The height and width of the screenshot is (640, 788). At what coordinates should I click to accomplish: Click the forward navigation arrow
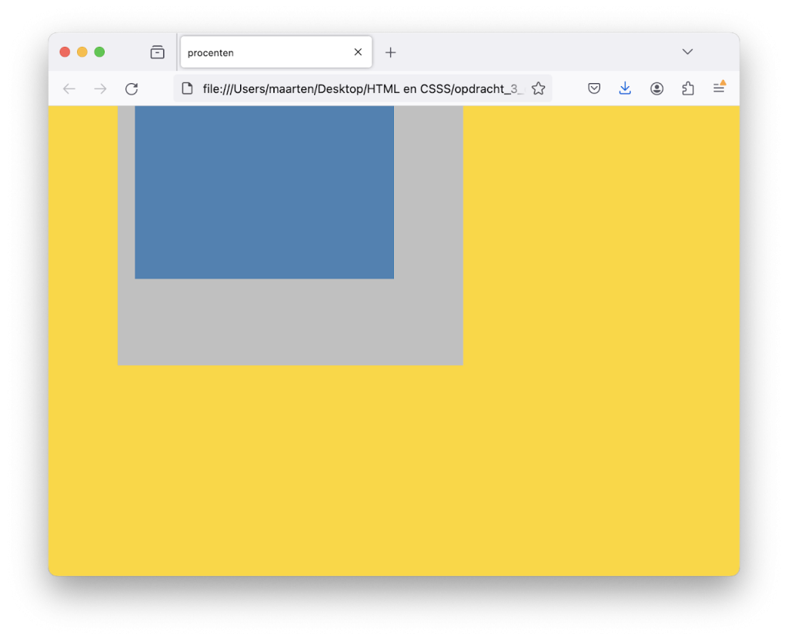click(100, 88)
